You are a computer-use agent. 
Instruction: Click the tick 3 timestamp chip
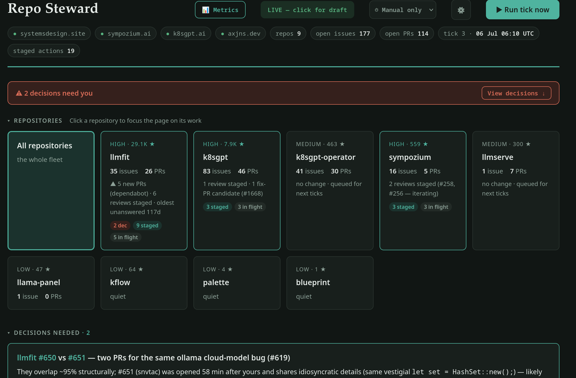(488, 33)
